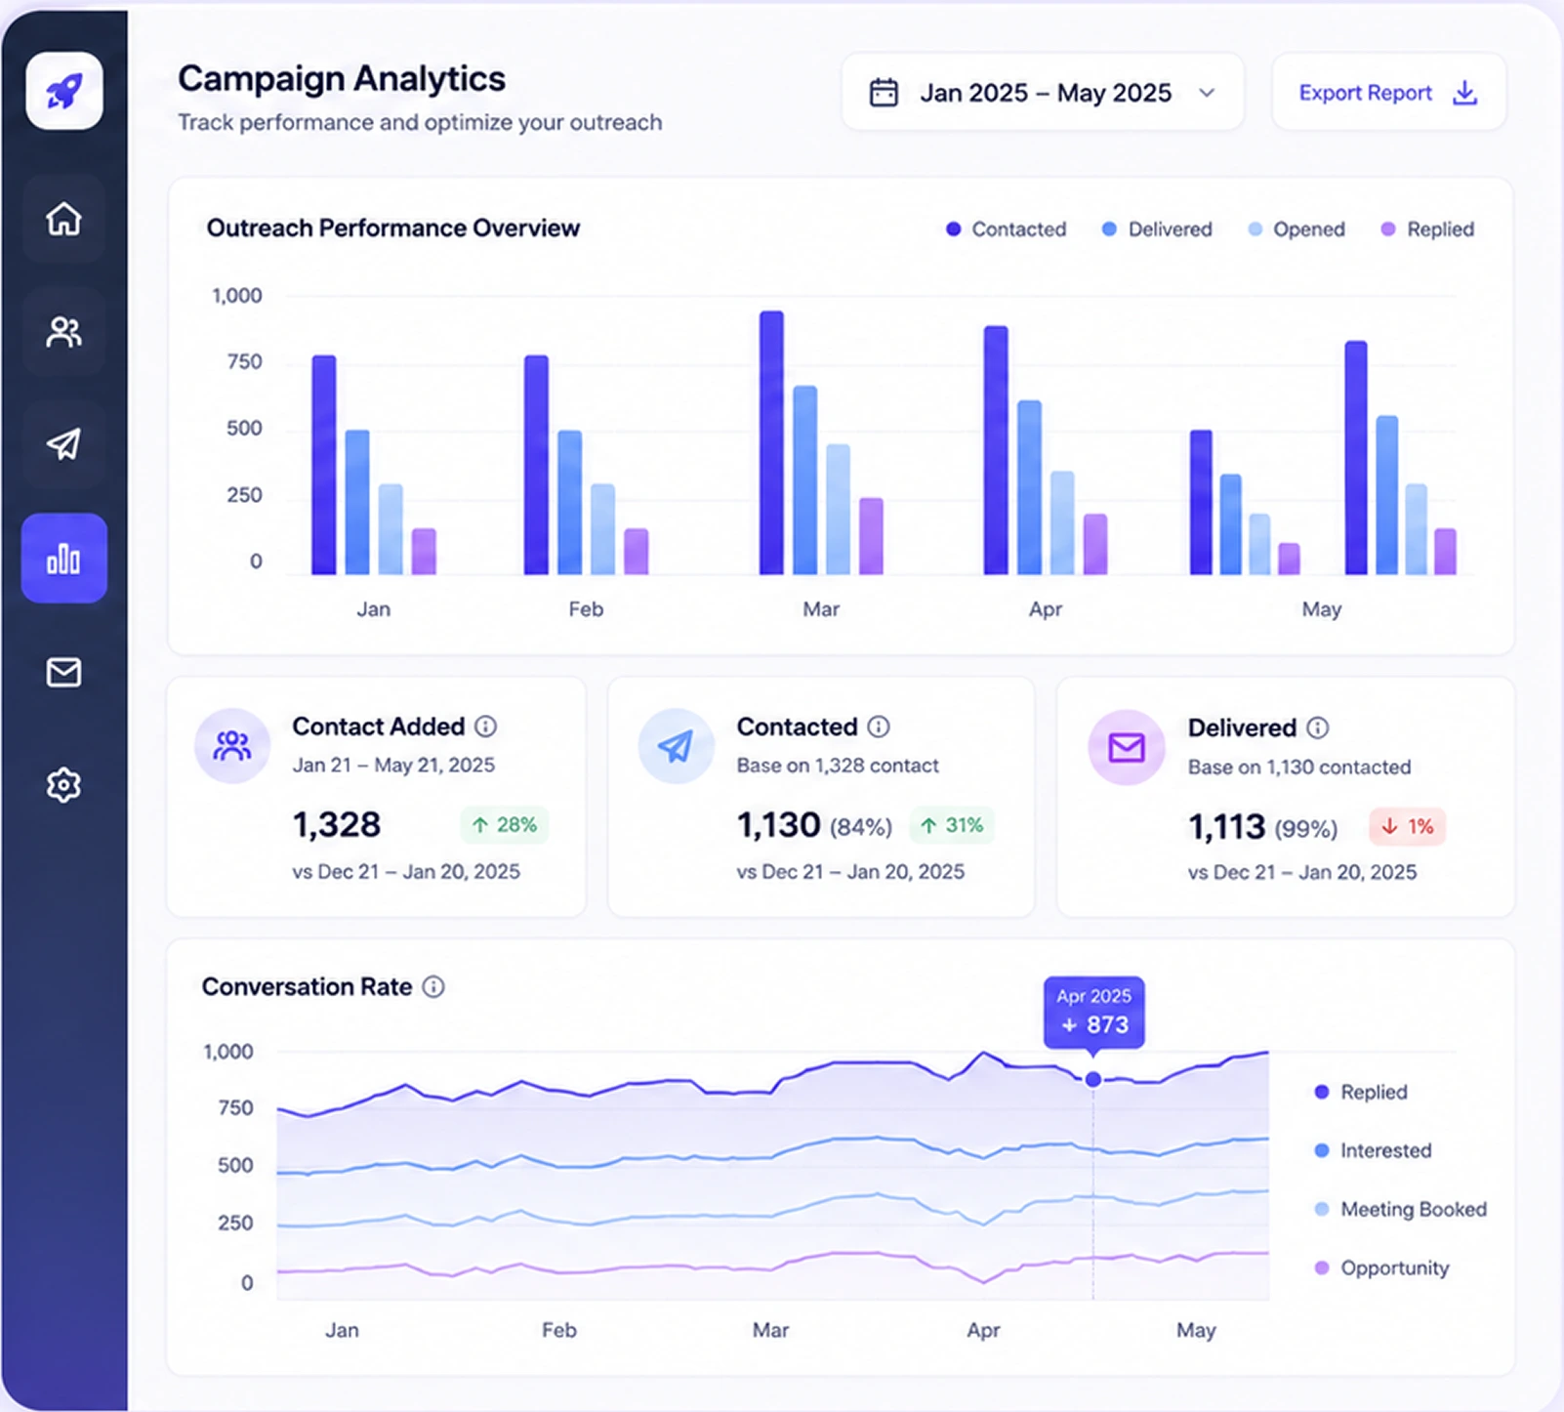
Task: Click the 1,328 contact added value
Action: (337, 825)
